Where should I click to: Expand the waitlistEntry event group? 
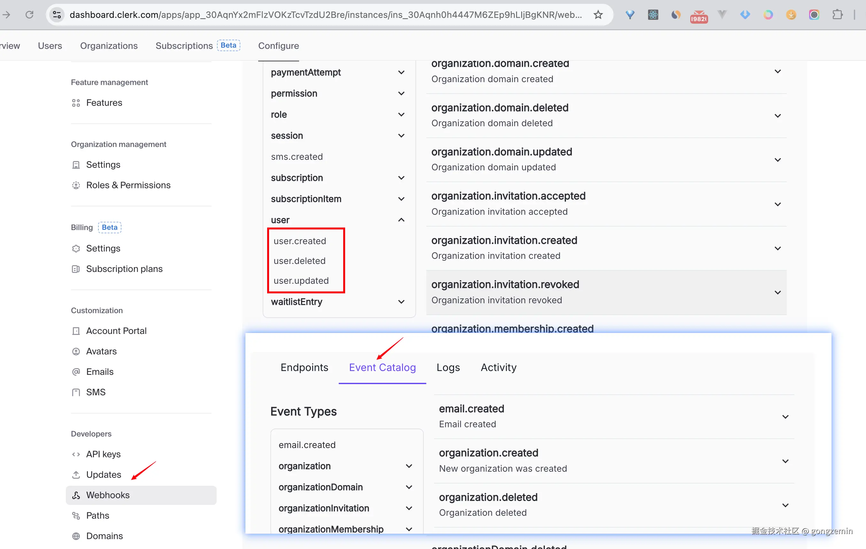(x=401, y=302)
